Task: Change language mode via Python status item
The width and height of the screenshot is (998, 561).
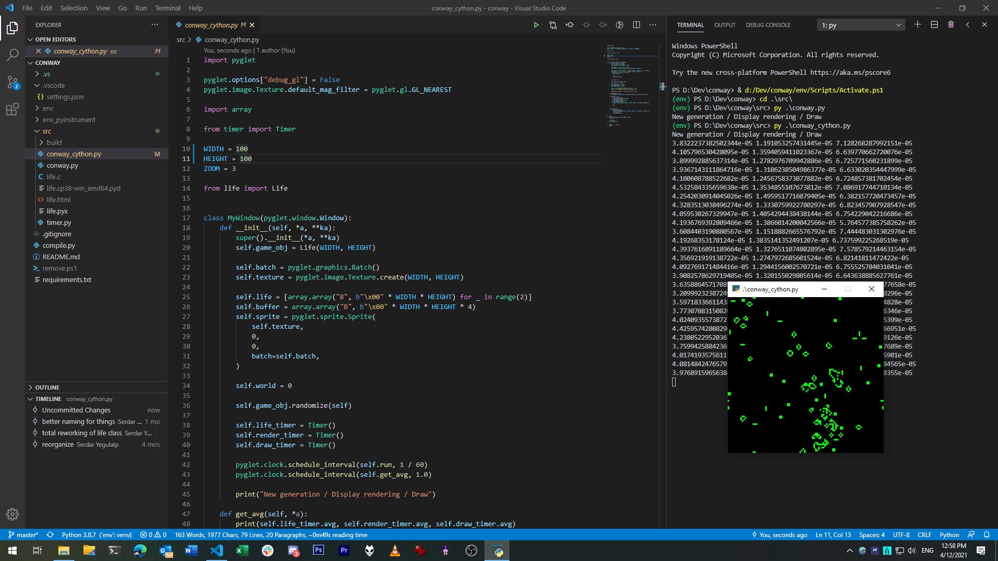Action: point(949,535)
